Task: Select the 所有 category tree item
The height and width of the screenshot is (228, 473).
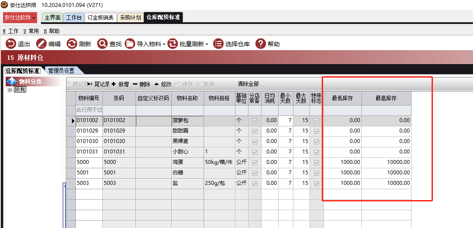Action: 20,89
